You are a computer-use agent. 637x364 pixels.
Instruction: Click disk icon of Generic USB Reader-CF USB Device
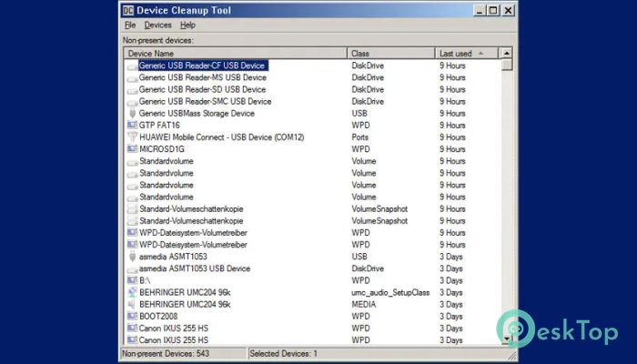click(133, 66)
